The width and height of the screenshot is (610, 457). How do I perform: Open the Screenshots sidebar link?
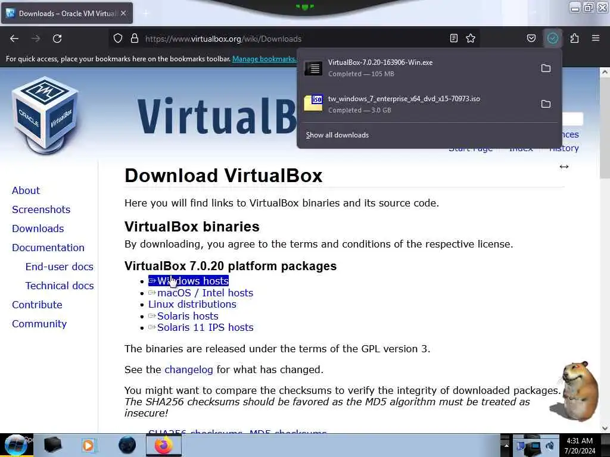pos(41,209)
